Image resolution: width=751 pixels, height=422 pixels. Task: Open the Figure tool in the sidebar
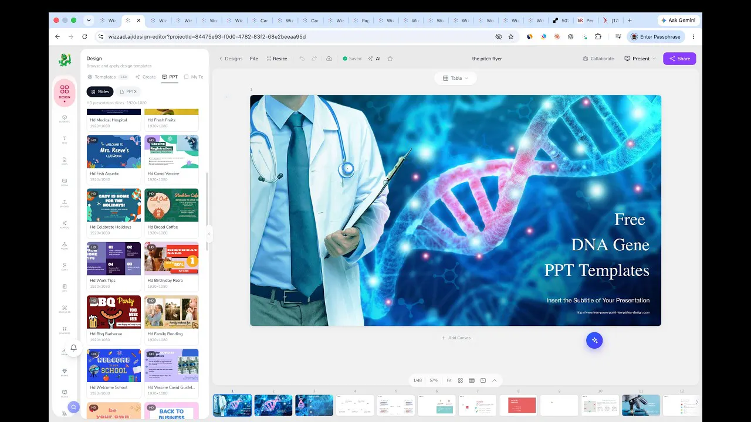[x=65, y=246]
